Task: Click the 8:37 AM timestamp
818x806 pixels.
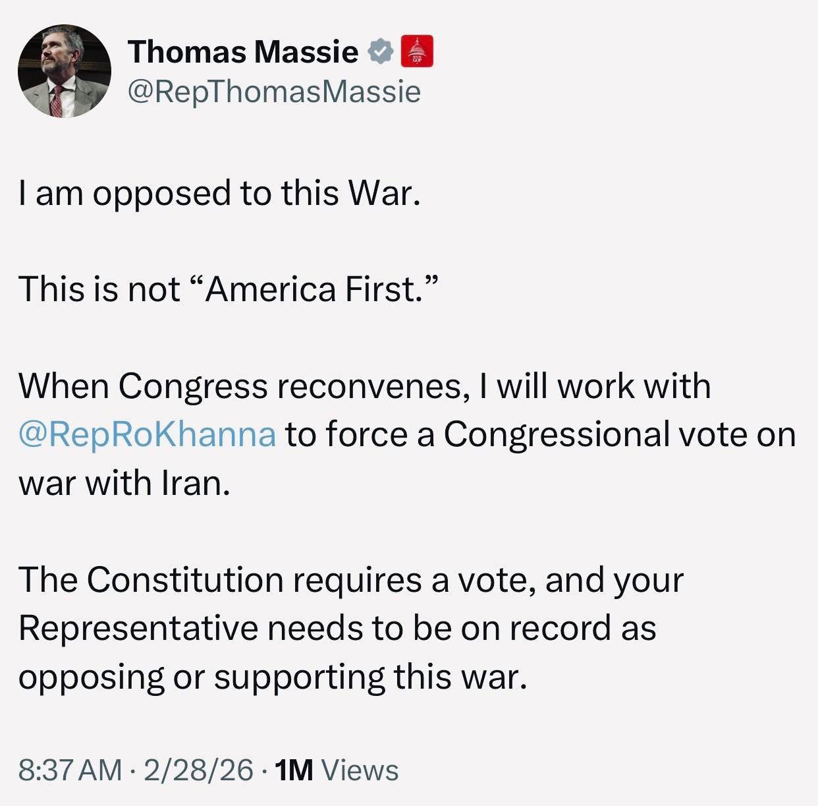Action: 70,769
